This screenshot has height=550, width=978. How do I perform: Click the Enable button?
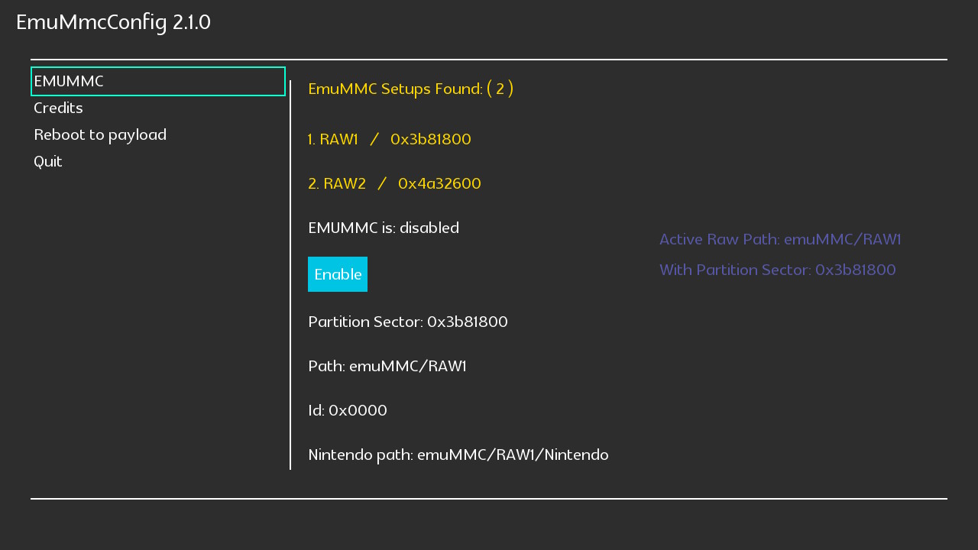[x=338, y=274]
